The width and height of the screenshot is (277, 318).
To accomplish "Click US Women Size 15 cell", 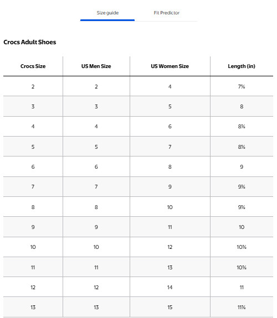I will pyautogui.click(x=170, y=307).
